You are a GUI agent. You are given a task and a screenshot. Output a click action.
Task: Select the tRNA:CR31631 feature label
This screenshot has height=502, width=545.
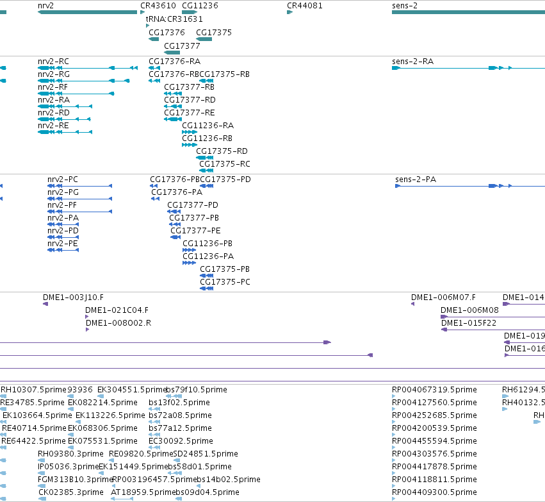point(174,19)
